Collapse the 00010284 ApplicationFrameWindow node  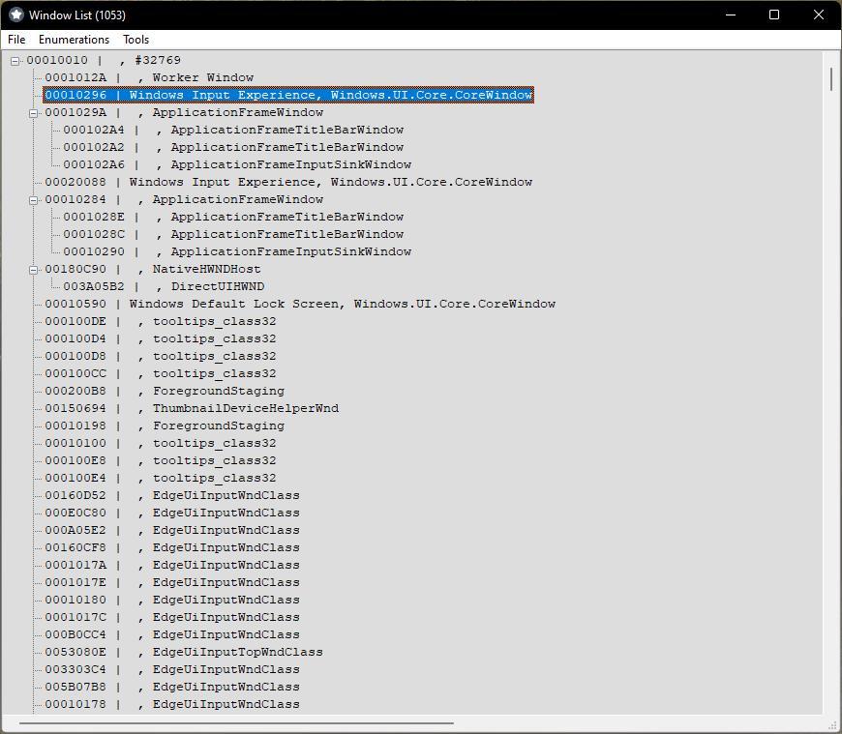pyautogui.click(x=33, y=200)
